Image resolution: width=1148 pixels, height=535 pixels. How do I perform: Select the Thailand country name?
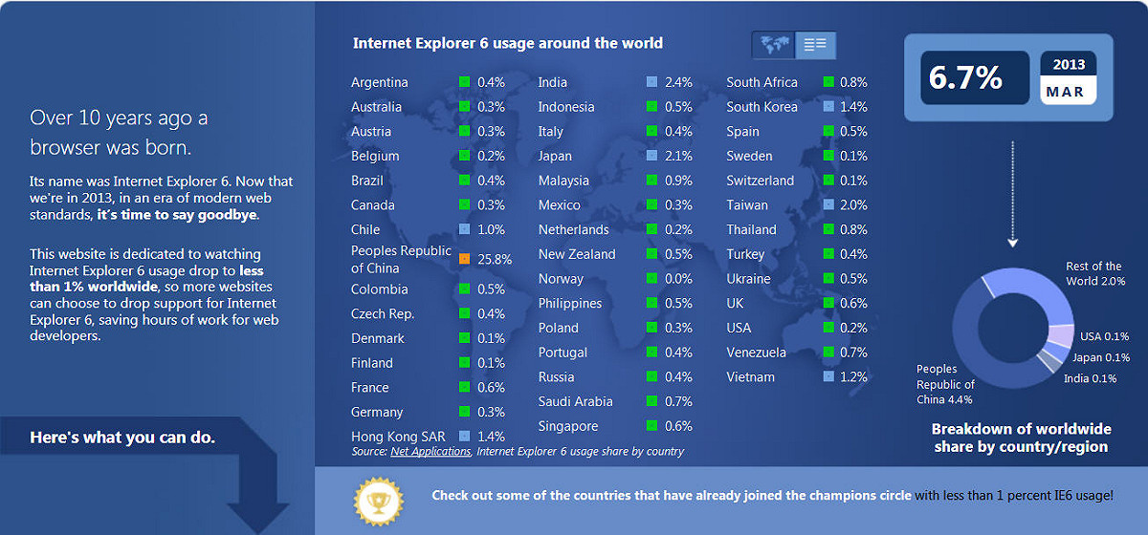click(x=752, y=229)
